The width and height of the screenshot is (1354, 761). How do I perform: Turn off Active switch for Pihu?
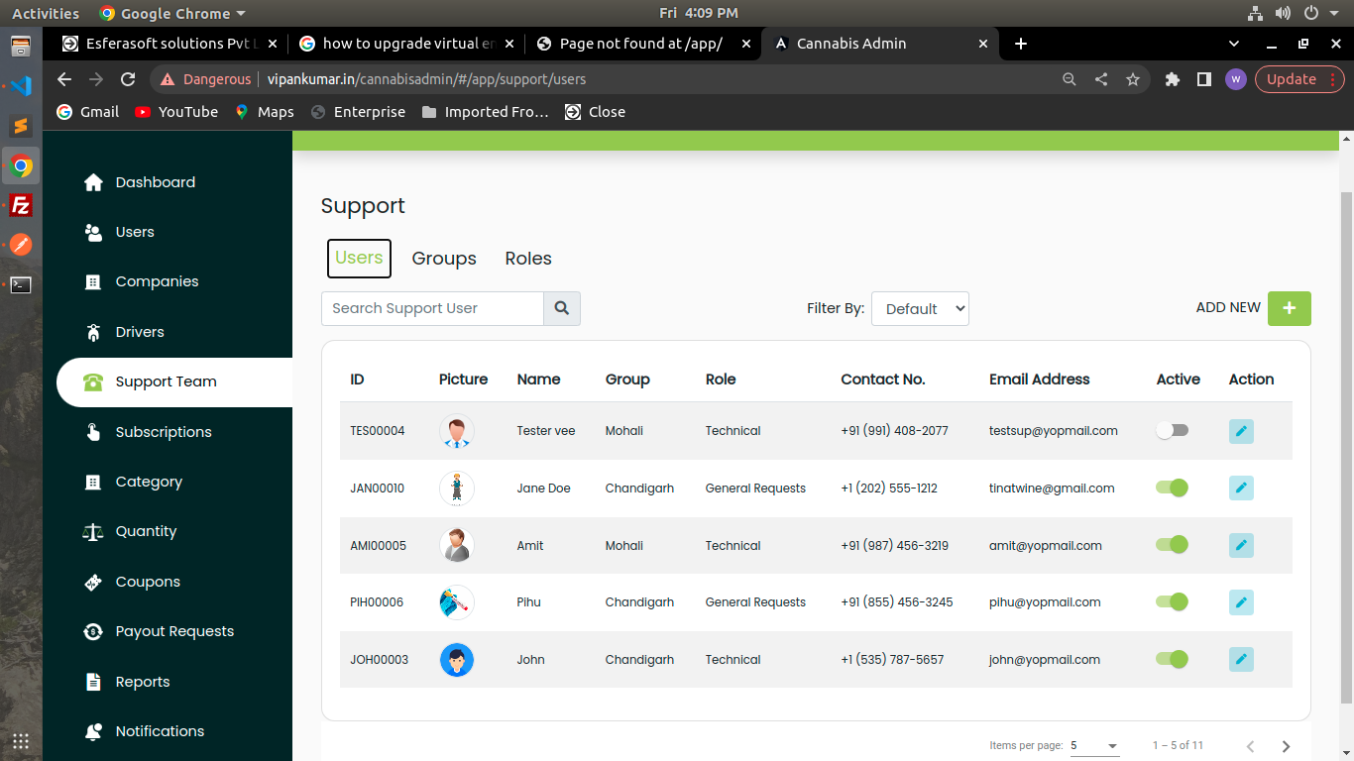pos(1172,602)
